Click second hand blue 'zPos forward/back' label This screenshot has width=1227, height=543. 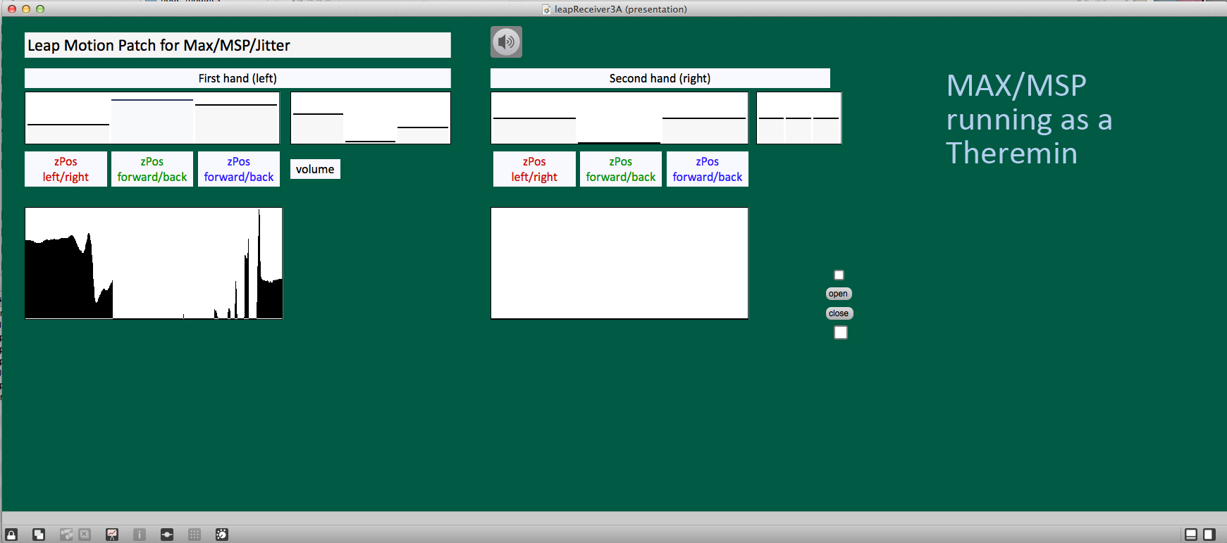(708, 169)
